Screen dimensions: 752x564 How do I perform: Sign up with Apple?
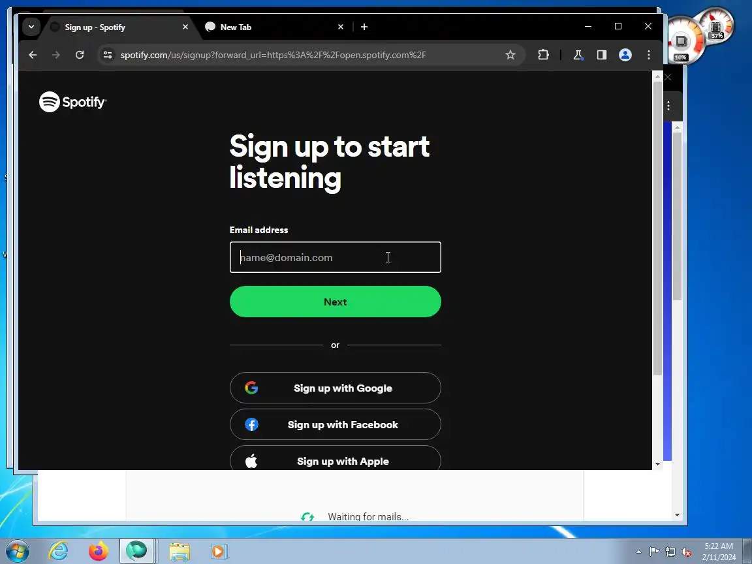336,458
